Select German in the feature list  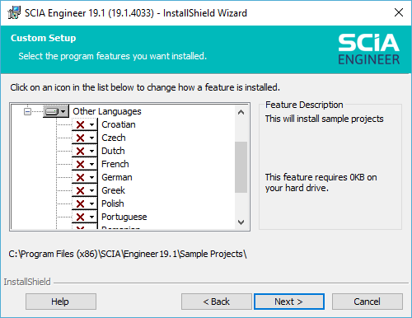[117, 177]
